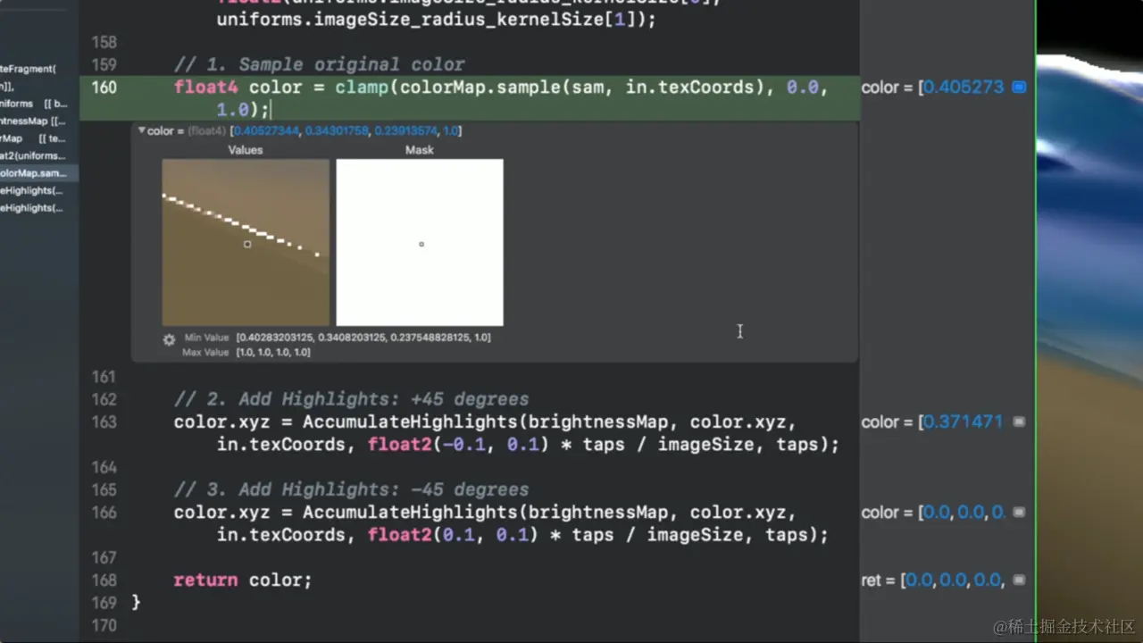
Task: Collapse the color = (float4) disclosure triangle
Action: (x=141, y=130)
